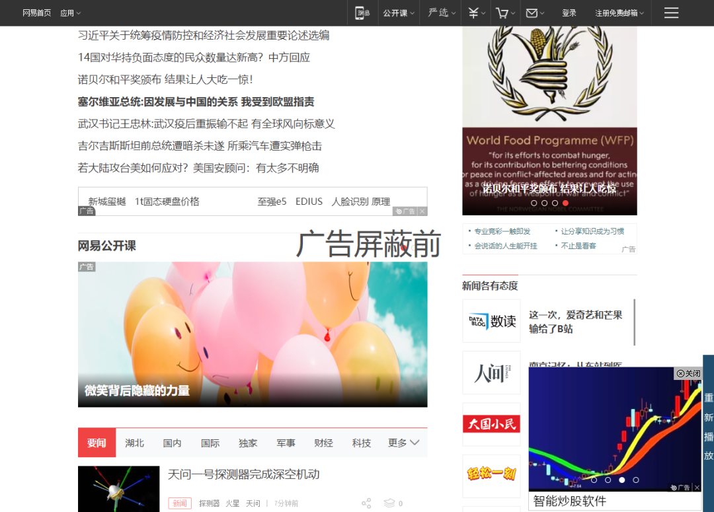Click the 探测器 tag under article

(x=209, y=503)
